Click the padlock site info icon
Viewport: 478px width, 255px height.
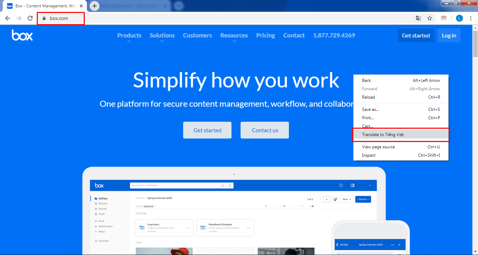click(44, 18)
